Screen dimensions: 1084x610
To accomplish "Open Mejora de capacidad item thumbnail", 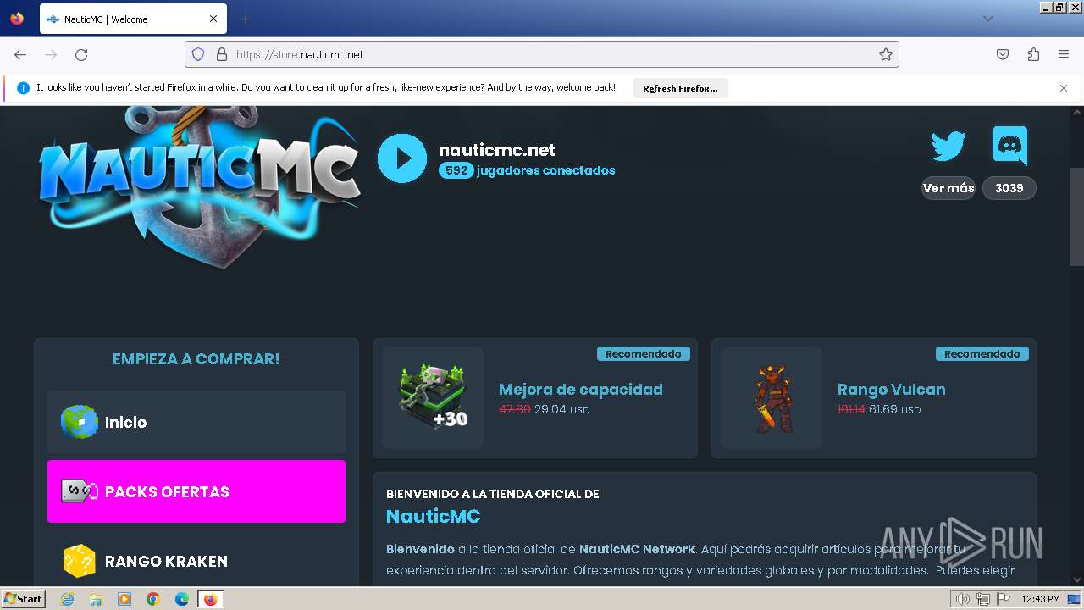I will [x=433, y=397].
